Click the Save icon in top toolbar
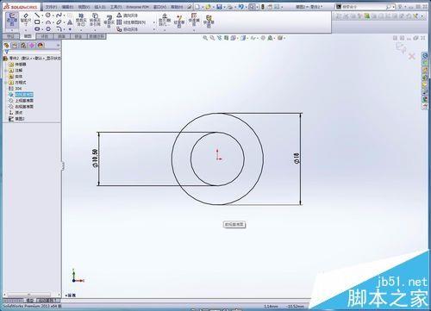431x311 pixels. click(219, 6)
